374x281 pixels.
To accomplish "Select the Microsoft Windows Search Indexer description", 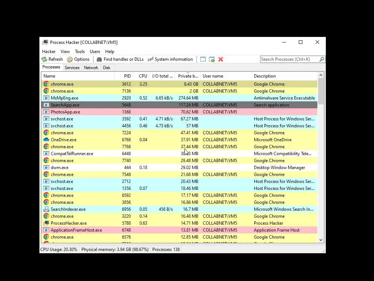I will (283, 209).
